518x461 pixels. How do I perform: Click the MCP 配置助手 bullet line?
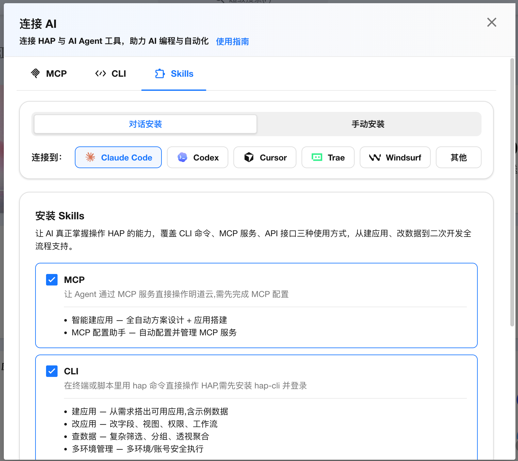[x=154, y=332]
